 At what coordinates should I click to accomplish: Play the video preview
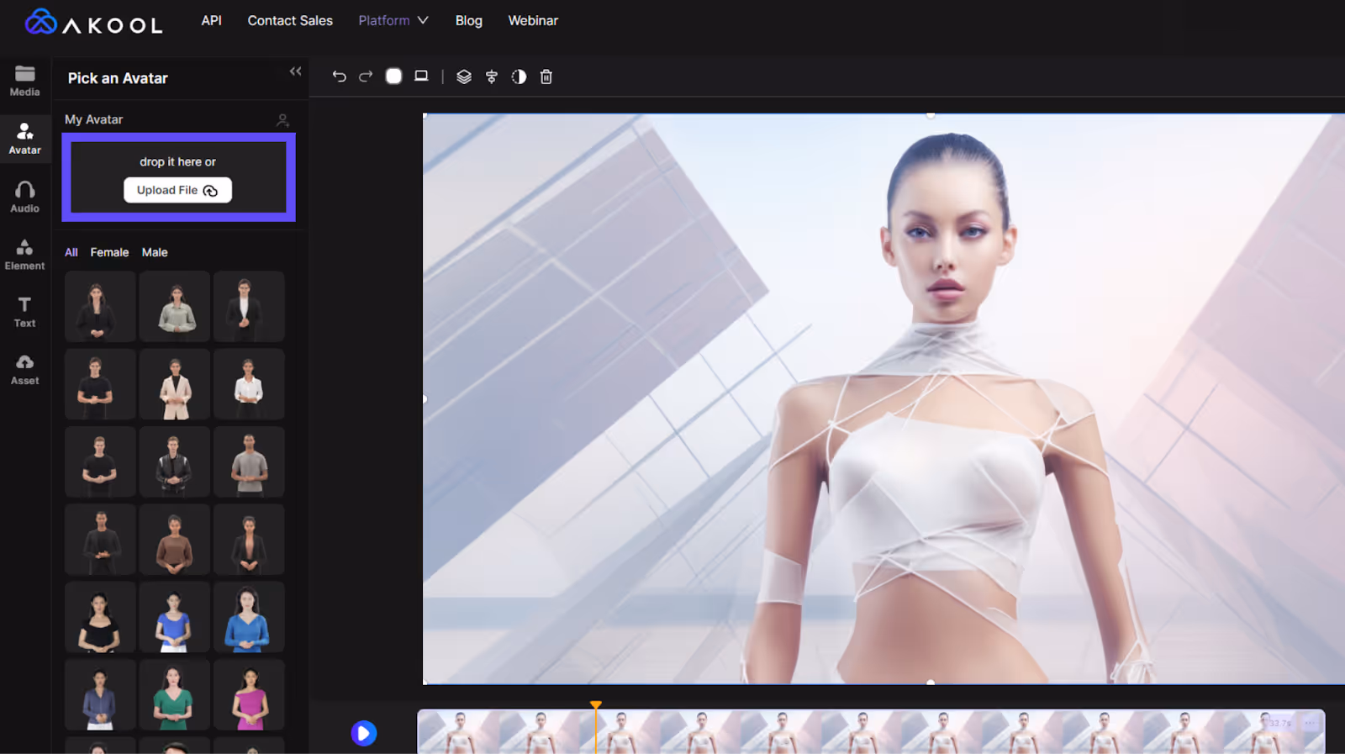[364, 733]
